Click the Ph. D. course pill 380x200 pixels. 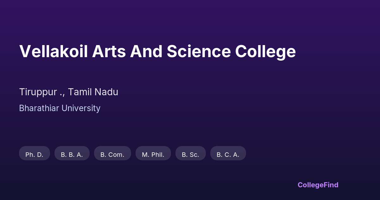34,155
